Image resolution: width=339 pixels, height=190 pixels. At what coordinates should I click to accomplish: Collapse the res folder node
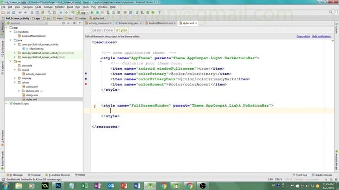11,61
